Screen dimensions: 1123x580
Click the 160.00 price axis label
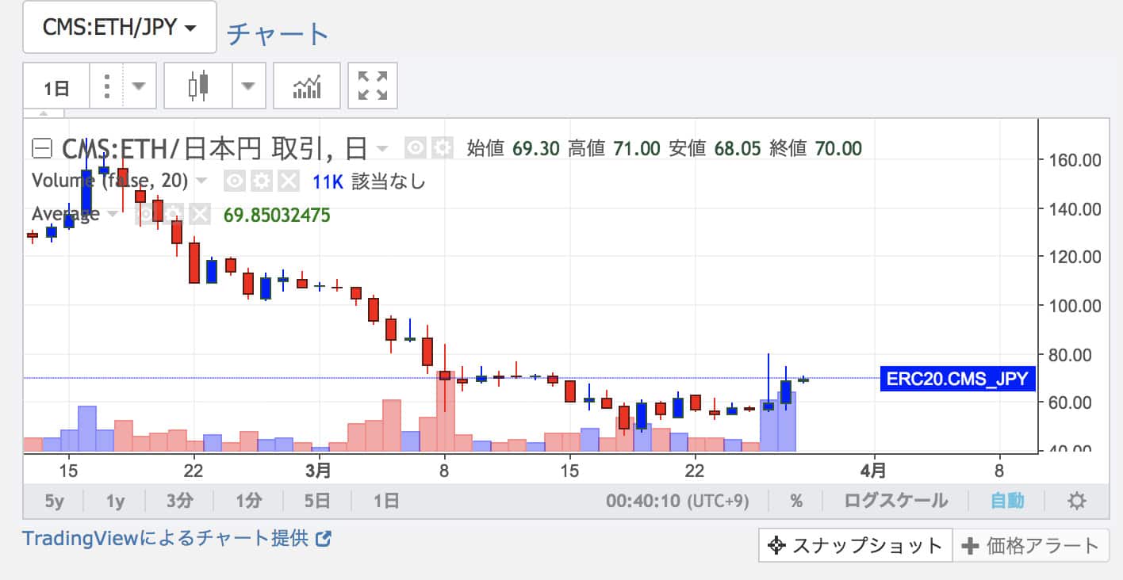(x=1074, y=160)
